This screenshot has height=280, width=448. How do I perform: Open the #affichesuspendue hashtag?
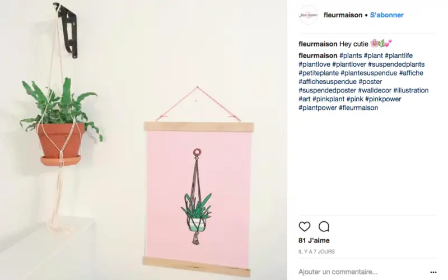point(328,82)
